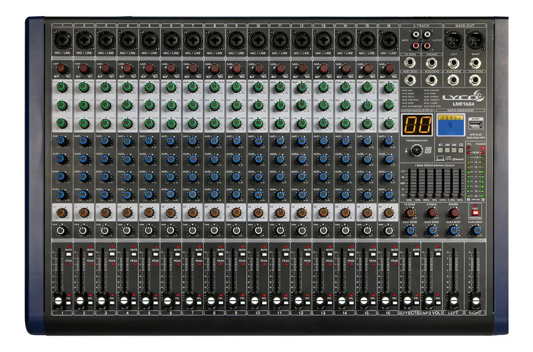The width and height of the screenshot is (533, 352).
Task: Click the orange 00 effects program display
Action: pyautogui.click(x=416, y=124)
